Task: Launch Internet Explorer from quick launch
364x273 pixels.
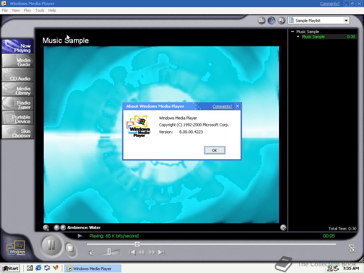Action: point(38,268)
